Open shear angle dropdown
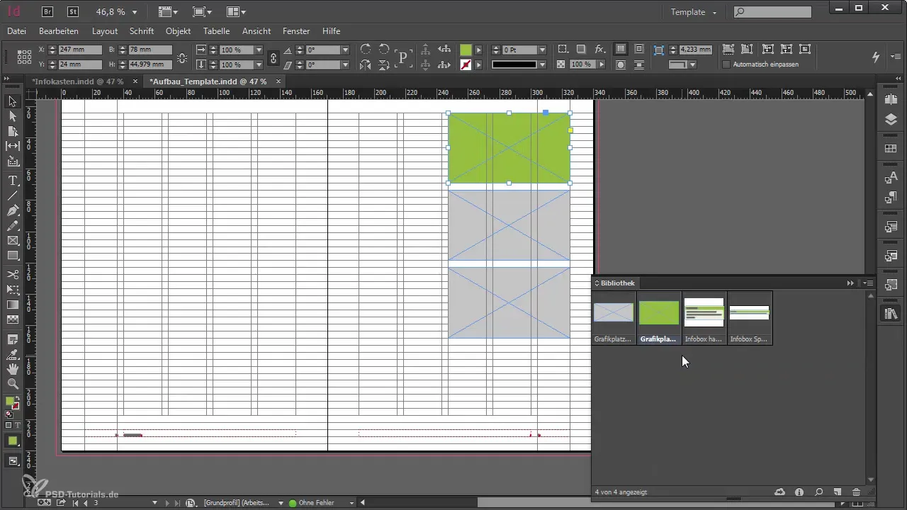Image resolution: width=907 pixels, height=510 pixels. click(x=345, y=64)
